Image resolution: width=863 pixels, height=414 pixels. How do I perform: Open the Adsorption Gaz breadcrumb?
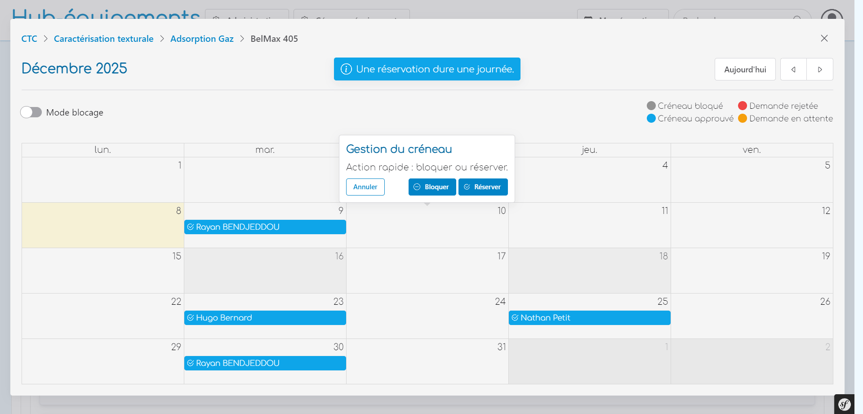point(202,39)
